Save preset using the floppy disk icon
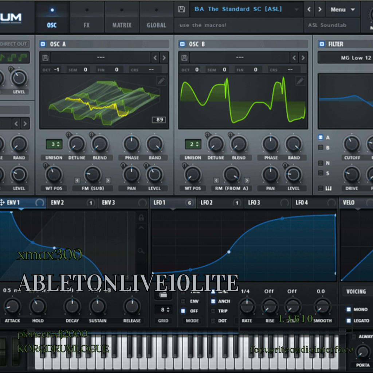The width and height of the screenshot is (373, 373). [181, 9]
